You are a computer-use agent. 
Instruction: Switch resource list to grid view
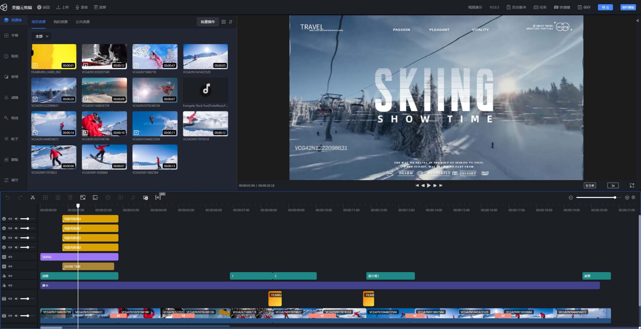[224, 22]
